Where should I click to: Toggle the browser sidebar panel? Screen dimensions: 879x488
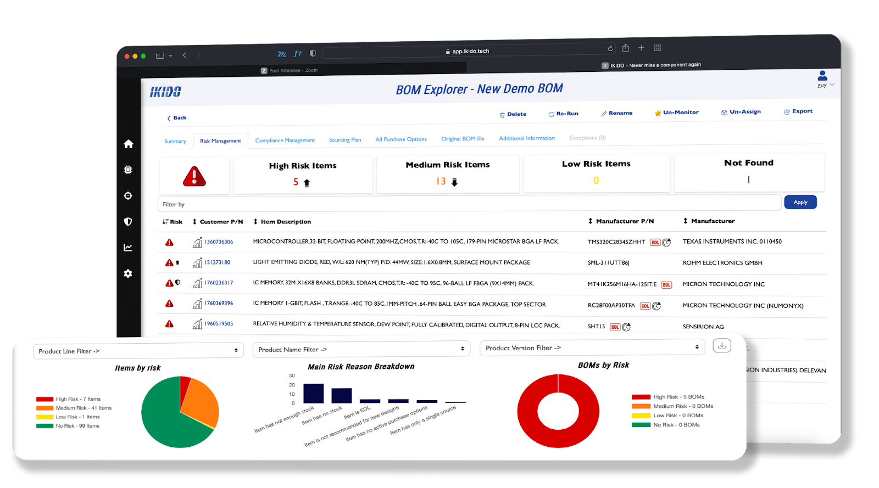coord(160,55)
